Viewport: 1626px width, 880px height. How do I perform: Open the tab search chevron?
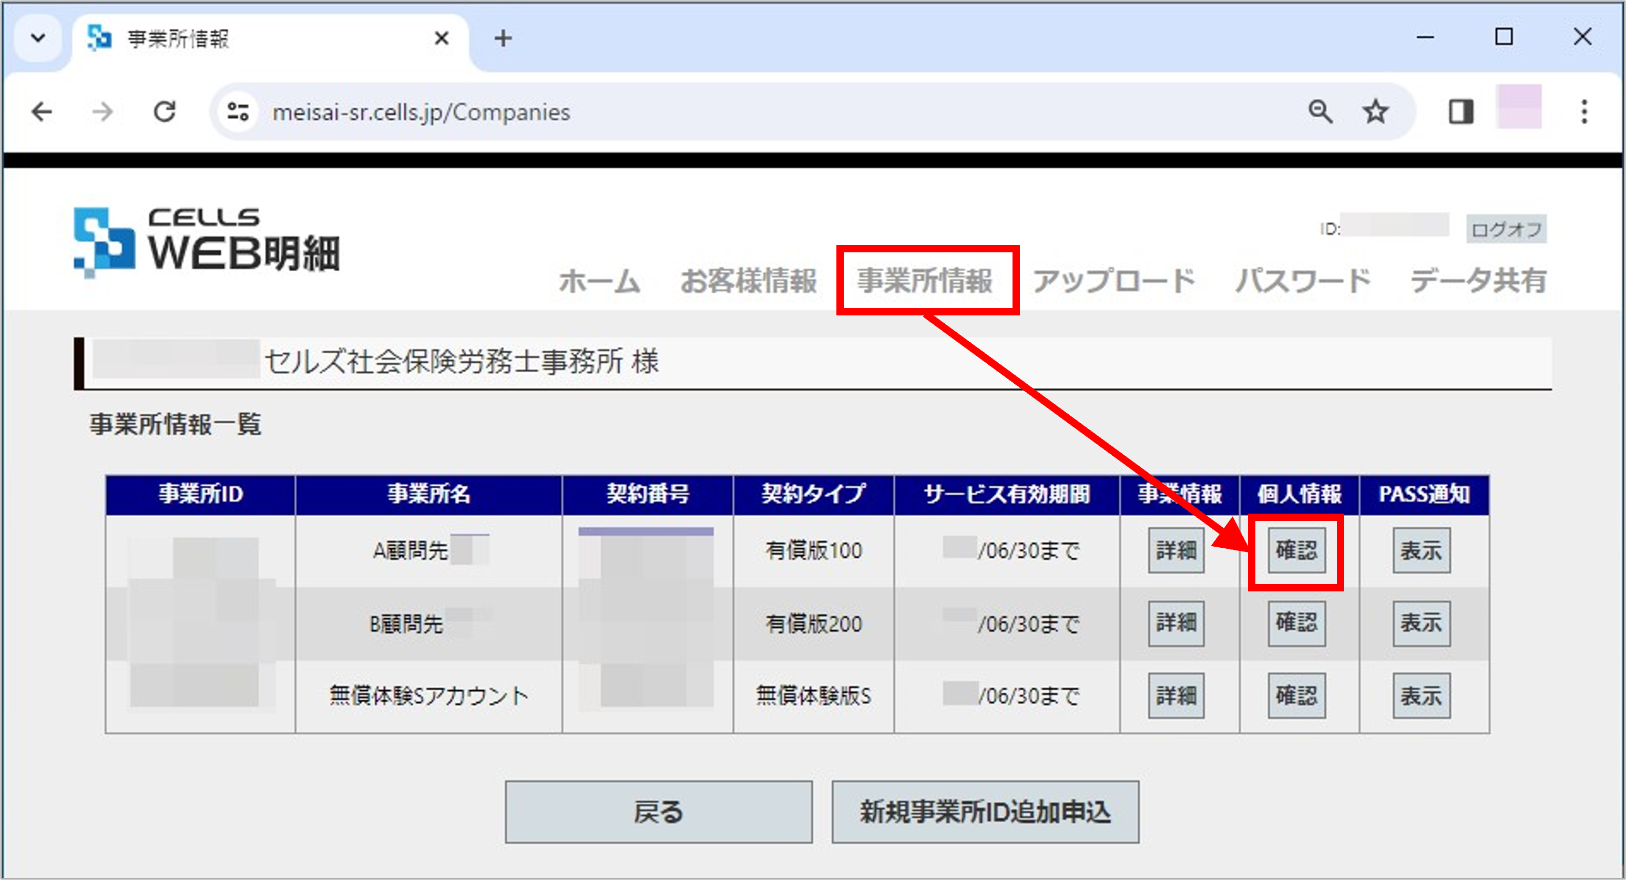coord(38,38)
